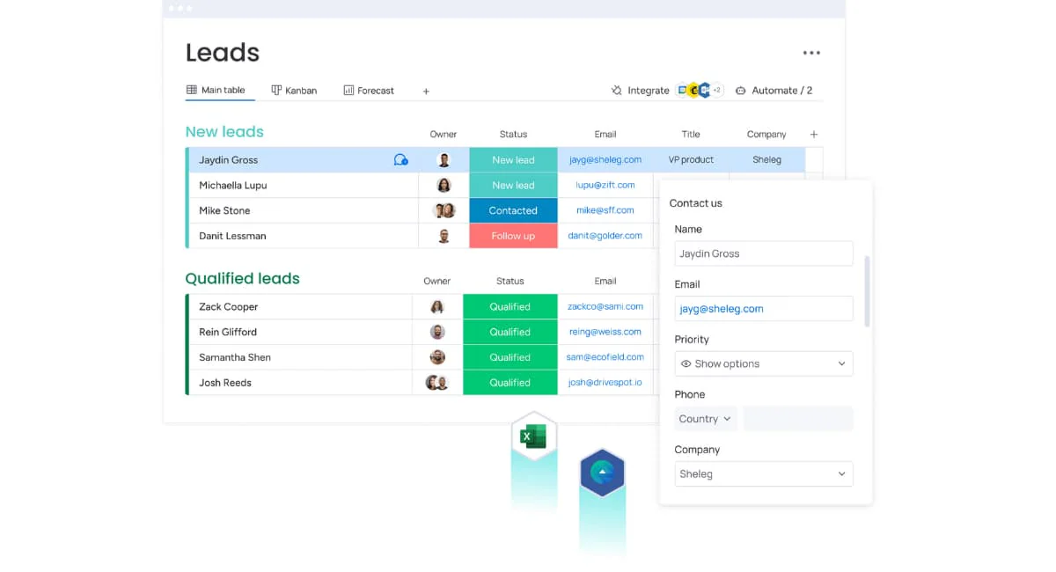This screenshot has height=572, width=1056.
Task: Select the Samantha Shen lead name
Action: 235,357
